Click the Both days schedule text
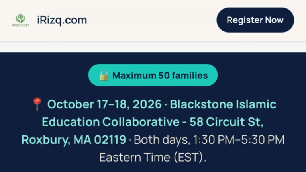This screenshot has height=172, width=306. (162, 140)
